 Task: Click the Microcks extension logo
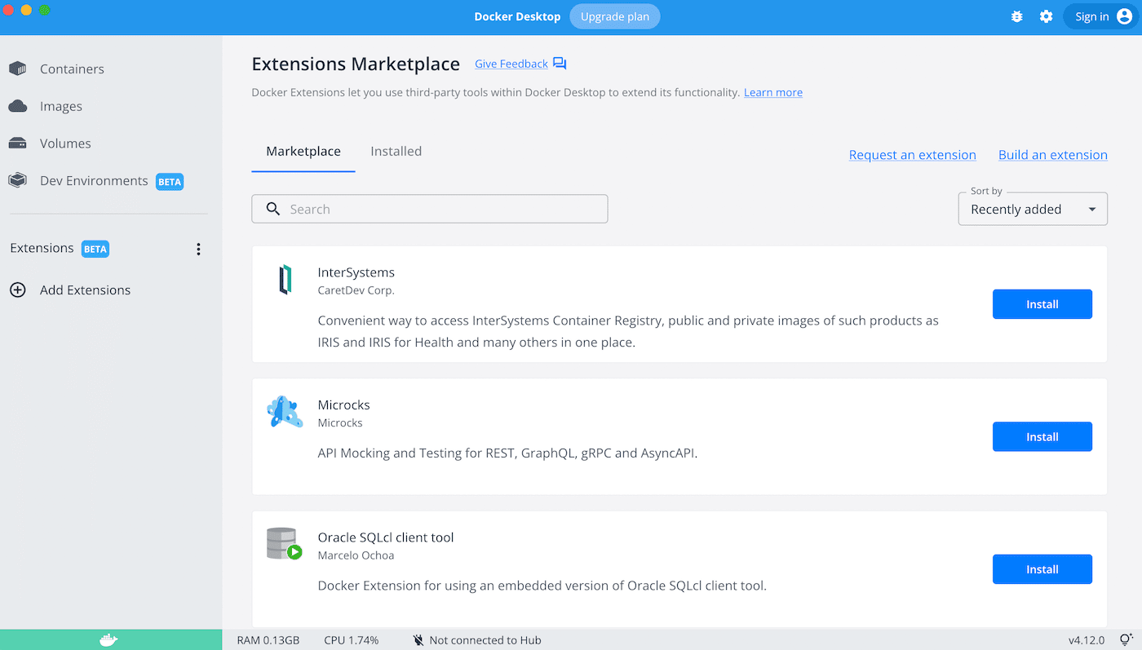click(285, 411)
